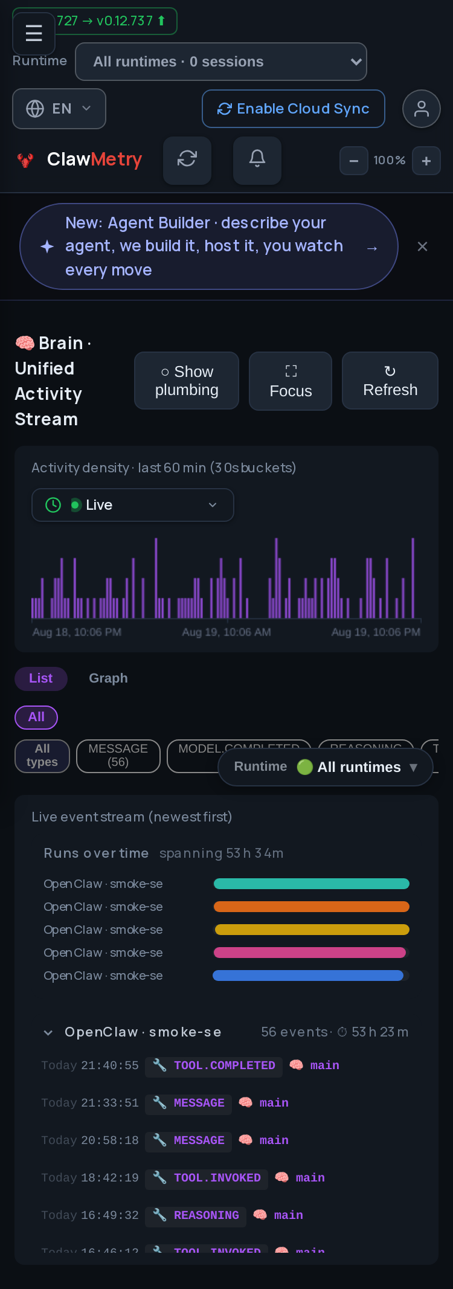Zoom out with the minus button
The image size is (453, 1289).
click(x=354, y=161)
